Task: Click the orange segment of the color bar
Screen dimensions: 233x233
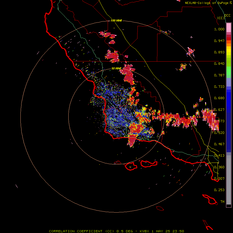Action: (x=229, y=45)
